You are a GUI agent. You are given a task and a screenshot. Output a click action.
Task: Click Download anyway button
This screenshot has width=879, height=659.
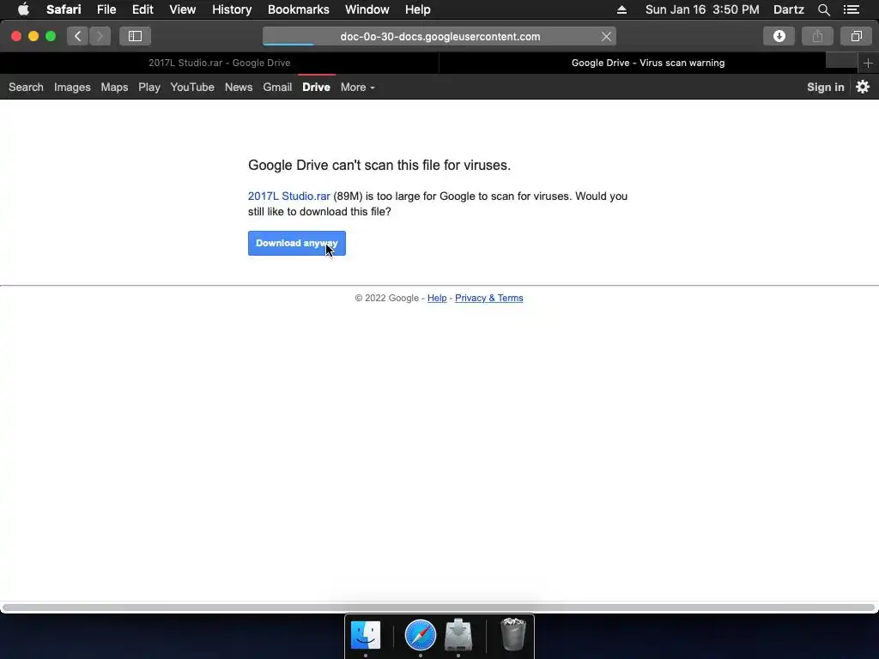[x=296, y=243]
